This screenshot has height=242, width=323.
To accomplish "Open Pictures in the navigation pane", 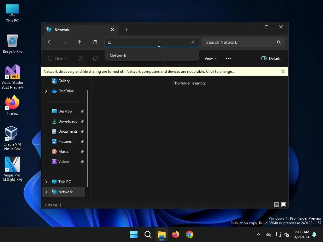I will (x=65, y=141).
